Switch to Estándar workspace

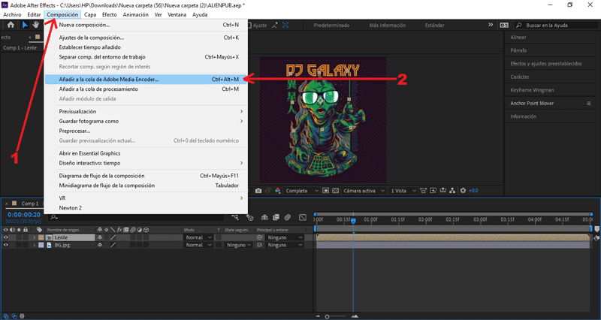click(x=434, y=26)
